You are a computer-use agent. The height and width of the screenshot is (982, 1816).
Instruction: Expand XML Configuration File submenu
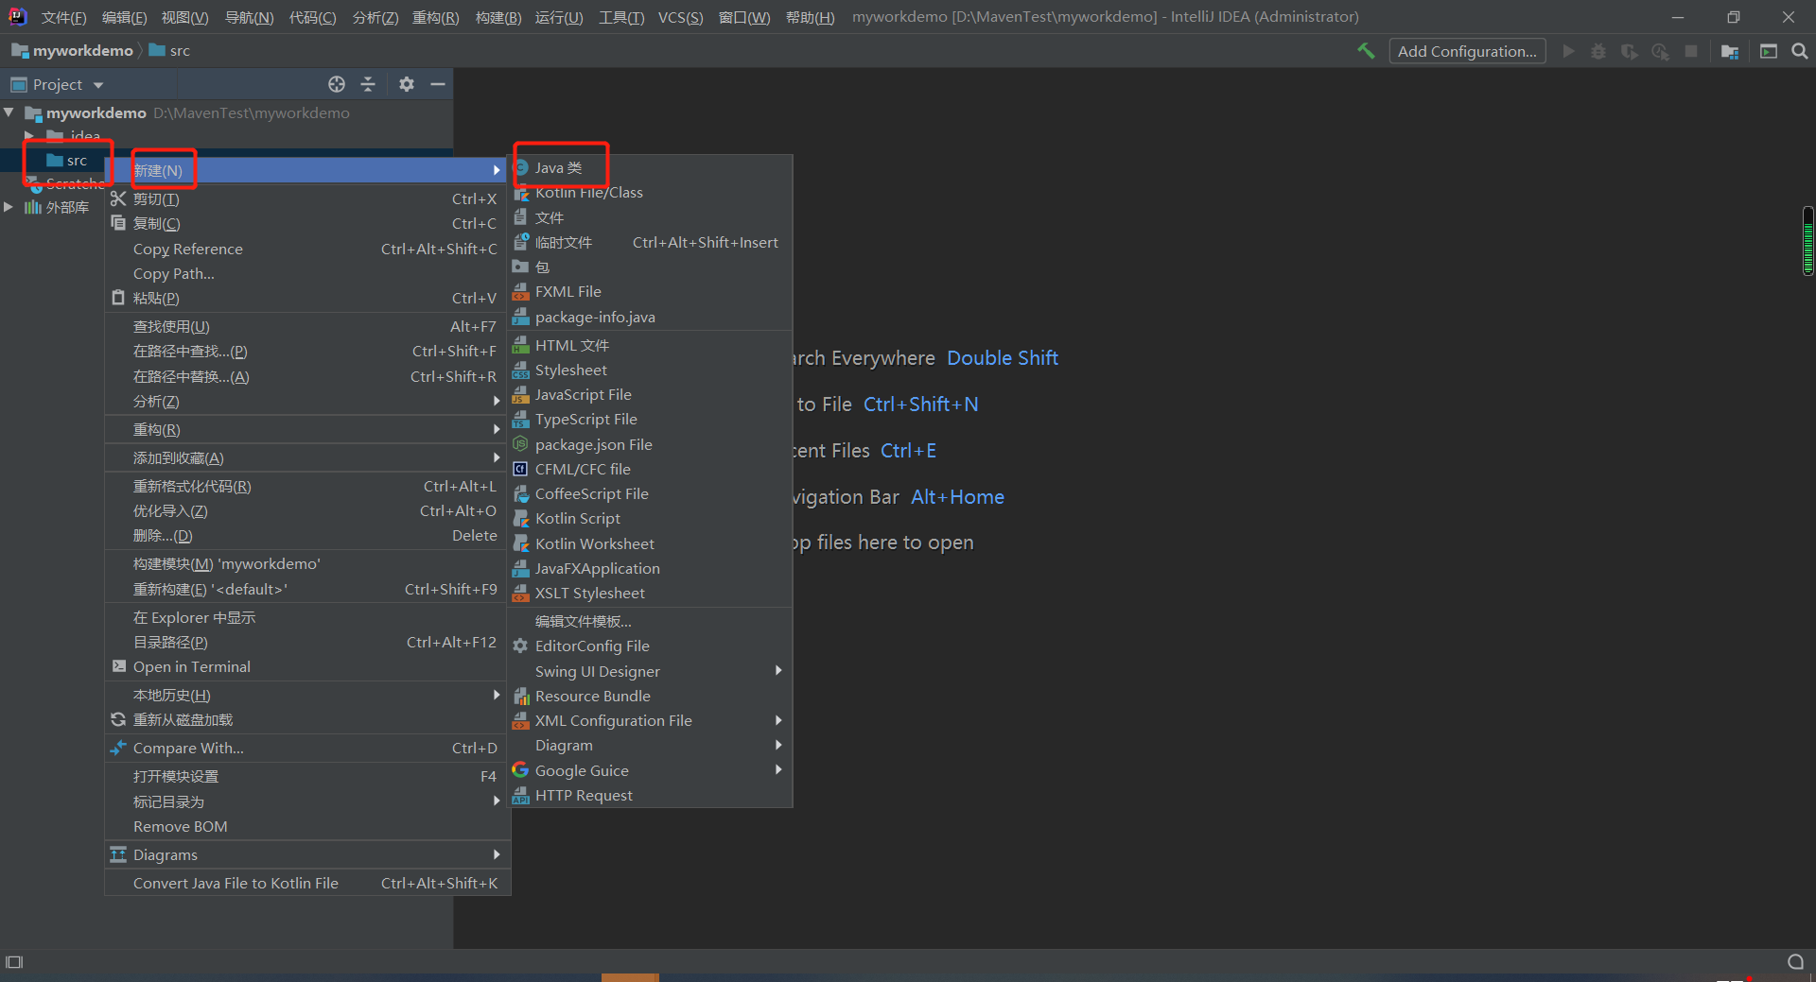point(651,721)
